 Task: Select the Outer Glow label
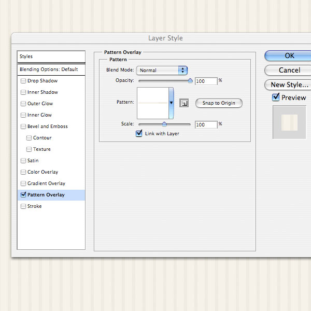pos(40,104)
